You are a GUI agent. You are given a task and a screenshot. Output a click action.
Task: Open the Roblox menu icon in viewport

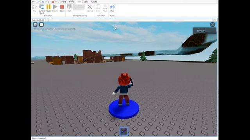point(35,24)
